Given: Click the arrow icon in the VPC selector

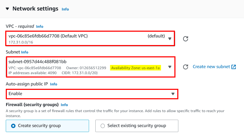Looking at the screenshot, I should pyautogui.click(x=170, y=39).
